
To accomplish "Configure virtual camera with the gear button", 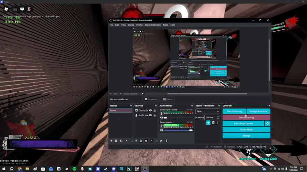I will pyautogui.click(x=267, y=123).
